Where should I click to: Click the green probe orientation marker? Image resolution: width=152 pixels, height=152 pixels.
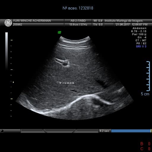pyautogui.click(x=59, y=32)
